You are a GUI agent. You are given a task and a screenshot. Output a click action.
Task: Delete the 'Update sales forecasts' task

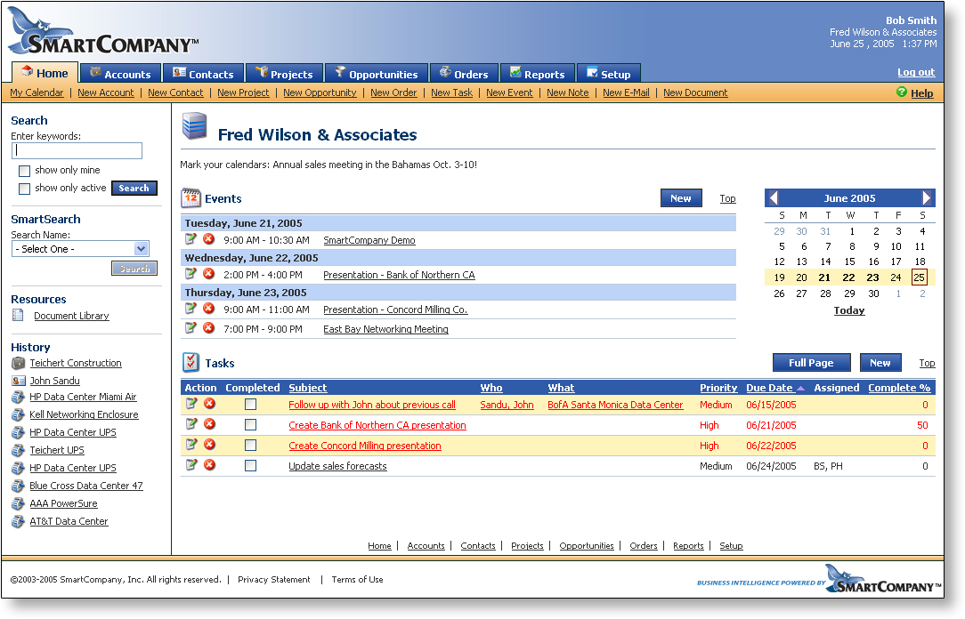[x=210, y=465]
